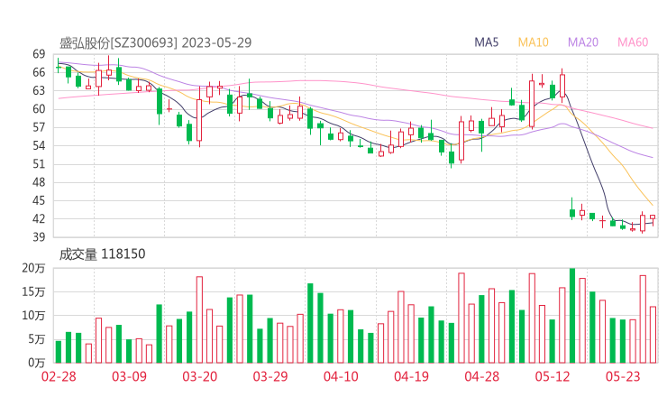Click the 60 price axis label
Screen dimensions: 667x397
(x=39, y=109)
